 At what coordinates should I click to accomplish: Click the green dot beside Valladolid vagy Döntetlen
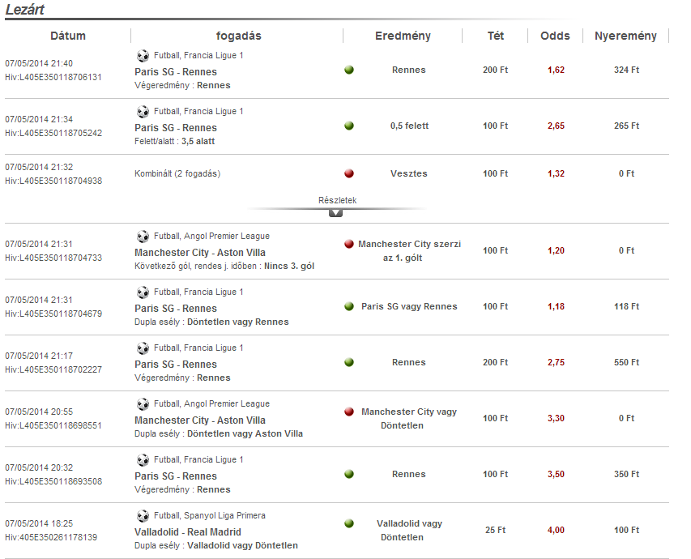tap(349, 524)
